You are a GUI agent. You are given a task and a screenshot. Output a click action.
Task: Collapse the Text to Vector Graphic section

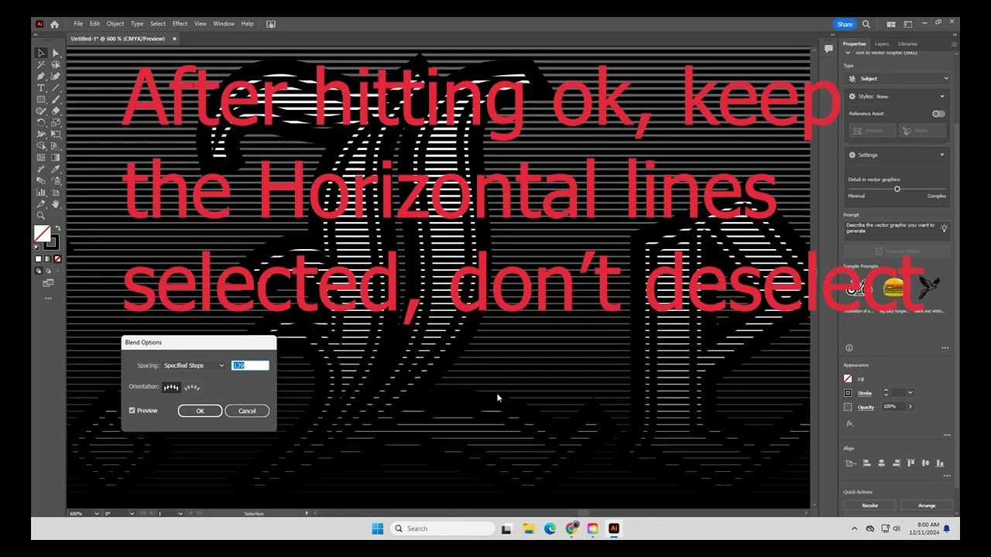pyautogui.click(x=848, y=53)
